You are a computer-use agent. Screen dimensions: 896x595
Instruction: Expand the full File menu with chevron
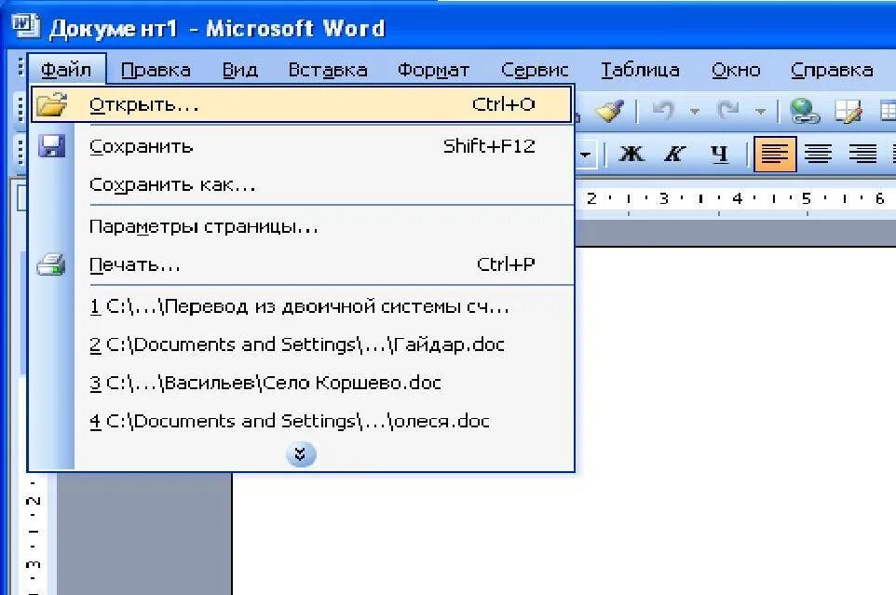pos(301,454)
